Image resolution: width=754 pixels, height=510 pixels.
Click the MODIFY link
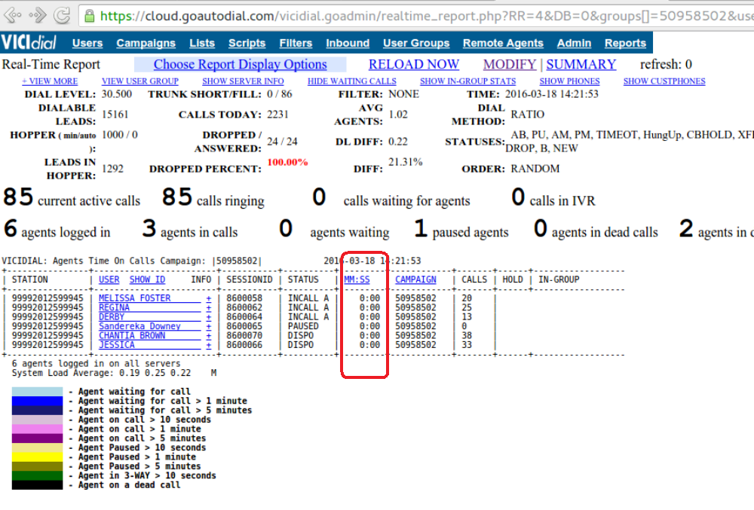tap(509, 64)
